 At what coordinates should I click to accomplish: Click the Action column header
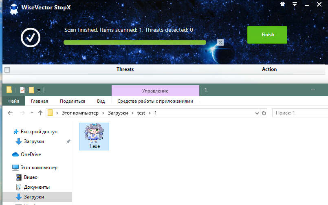(x=269, y=69)
